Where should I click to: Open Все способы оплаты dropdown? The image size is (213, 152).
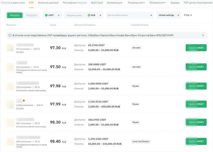(130, 15)
